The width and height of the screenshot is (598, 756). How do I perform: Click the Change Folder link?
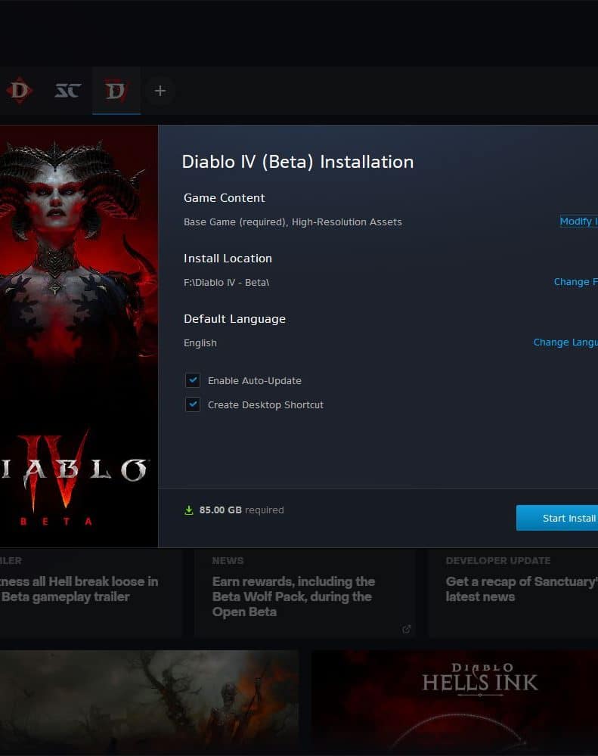coord(576,281)
